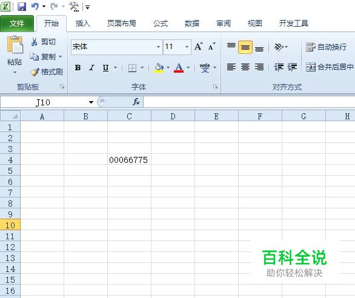Select 格式刷 (Format Painter) brush
The width and height of the screenshot is (355, 298).
[x=47, y=72]
